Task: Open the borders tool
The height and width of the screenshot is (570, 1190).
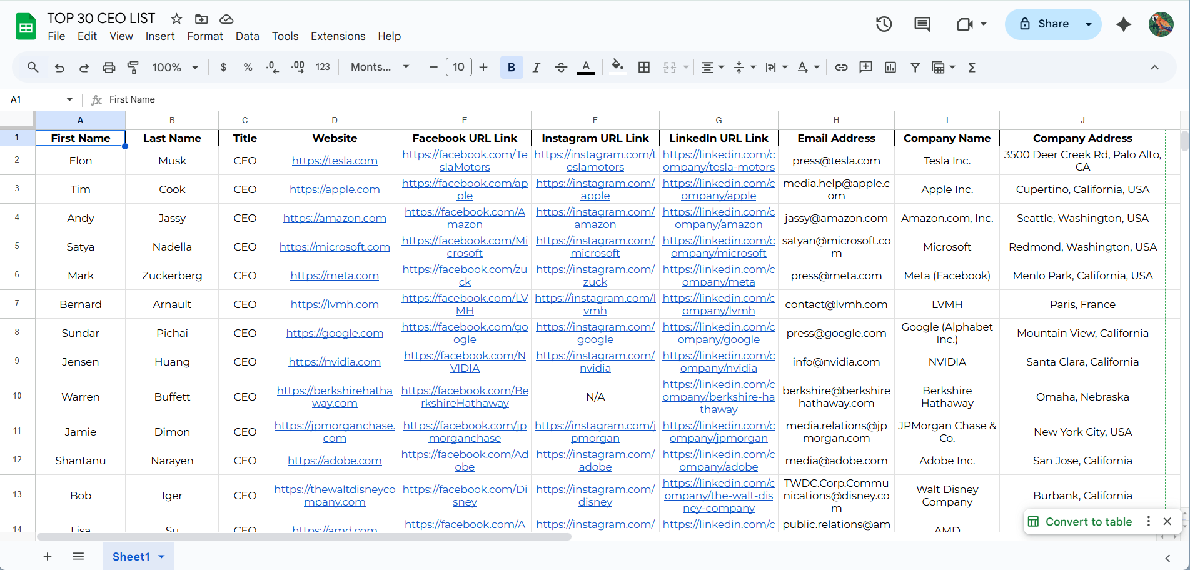Action: [644, 67]
